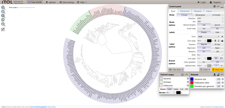Choose dotted dashed-line style

(x=216, y=66)
